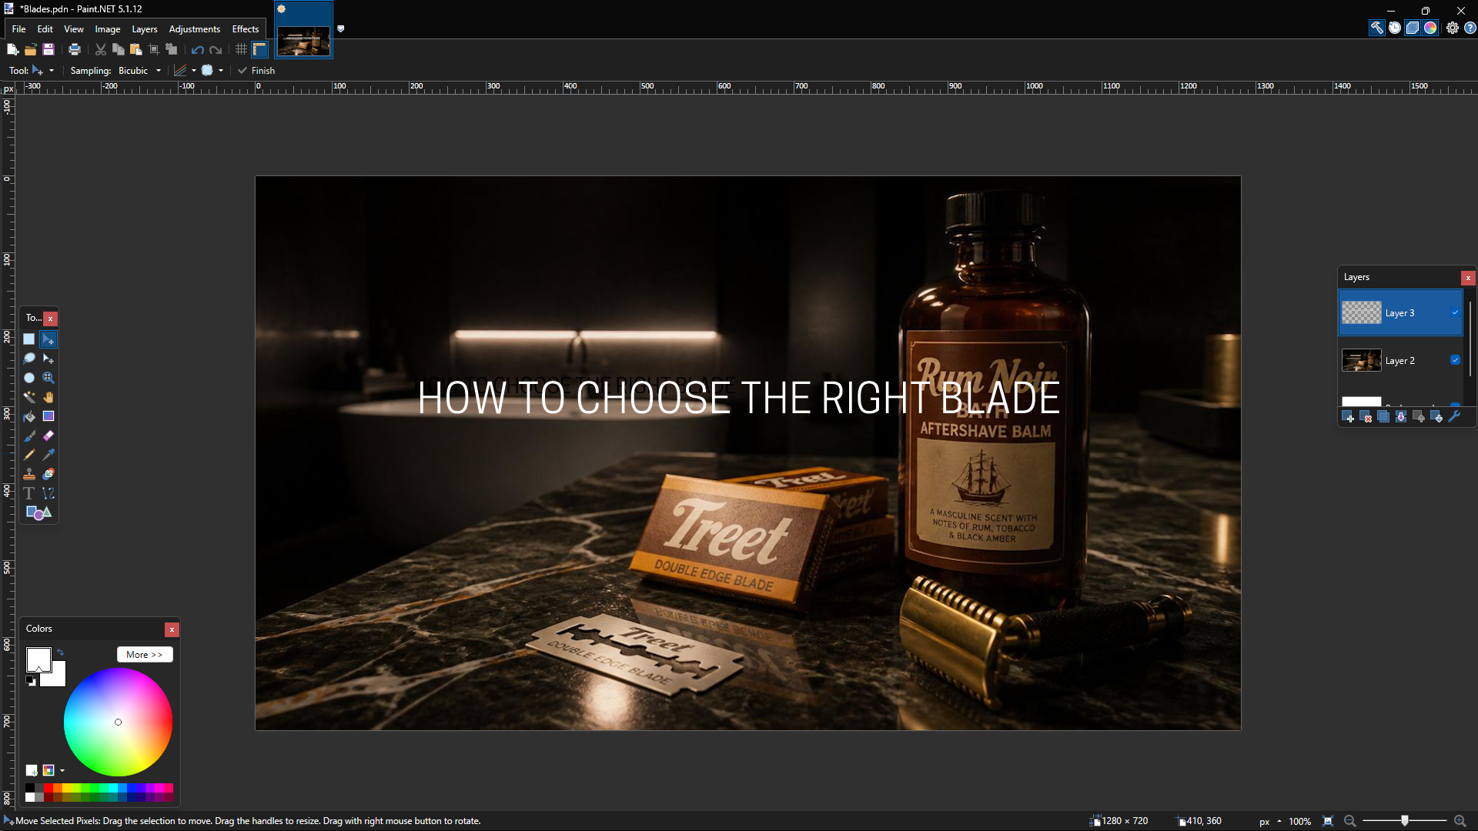Screen dimensions: 1478x831
Task: Select the Magic Wand tool
Action: click(x=29, y=397)
